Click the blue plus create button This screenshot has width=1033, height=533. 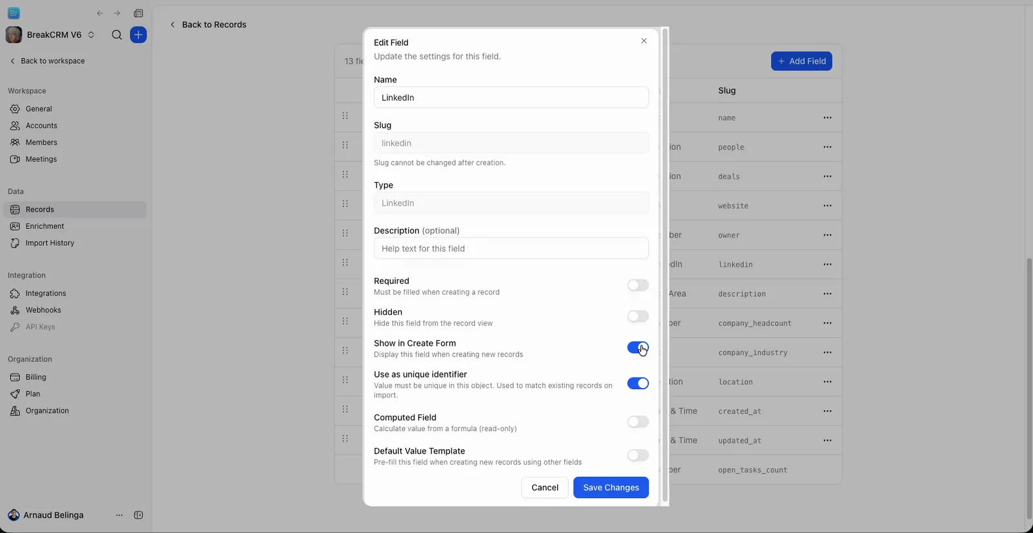click(x=138, y=35)
